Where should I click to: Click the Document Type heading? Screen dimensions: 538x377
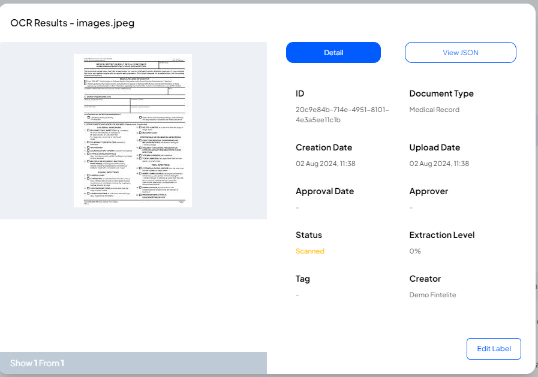point(441,94)
